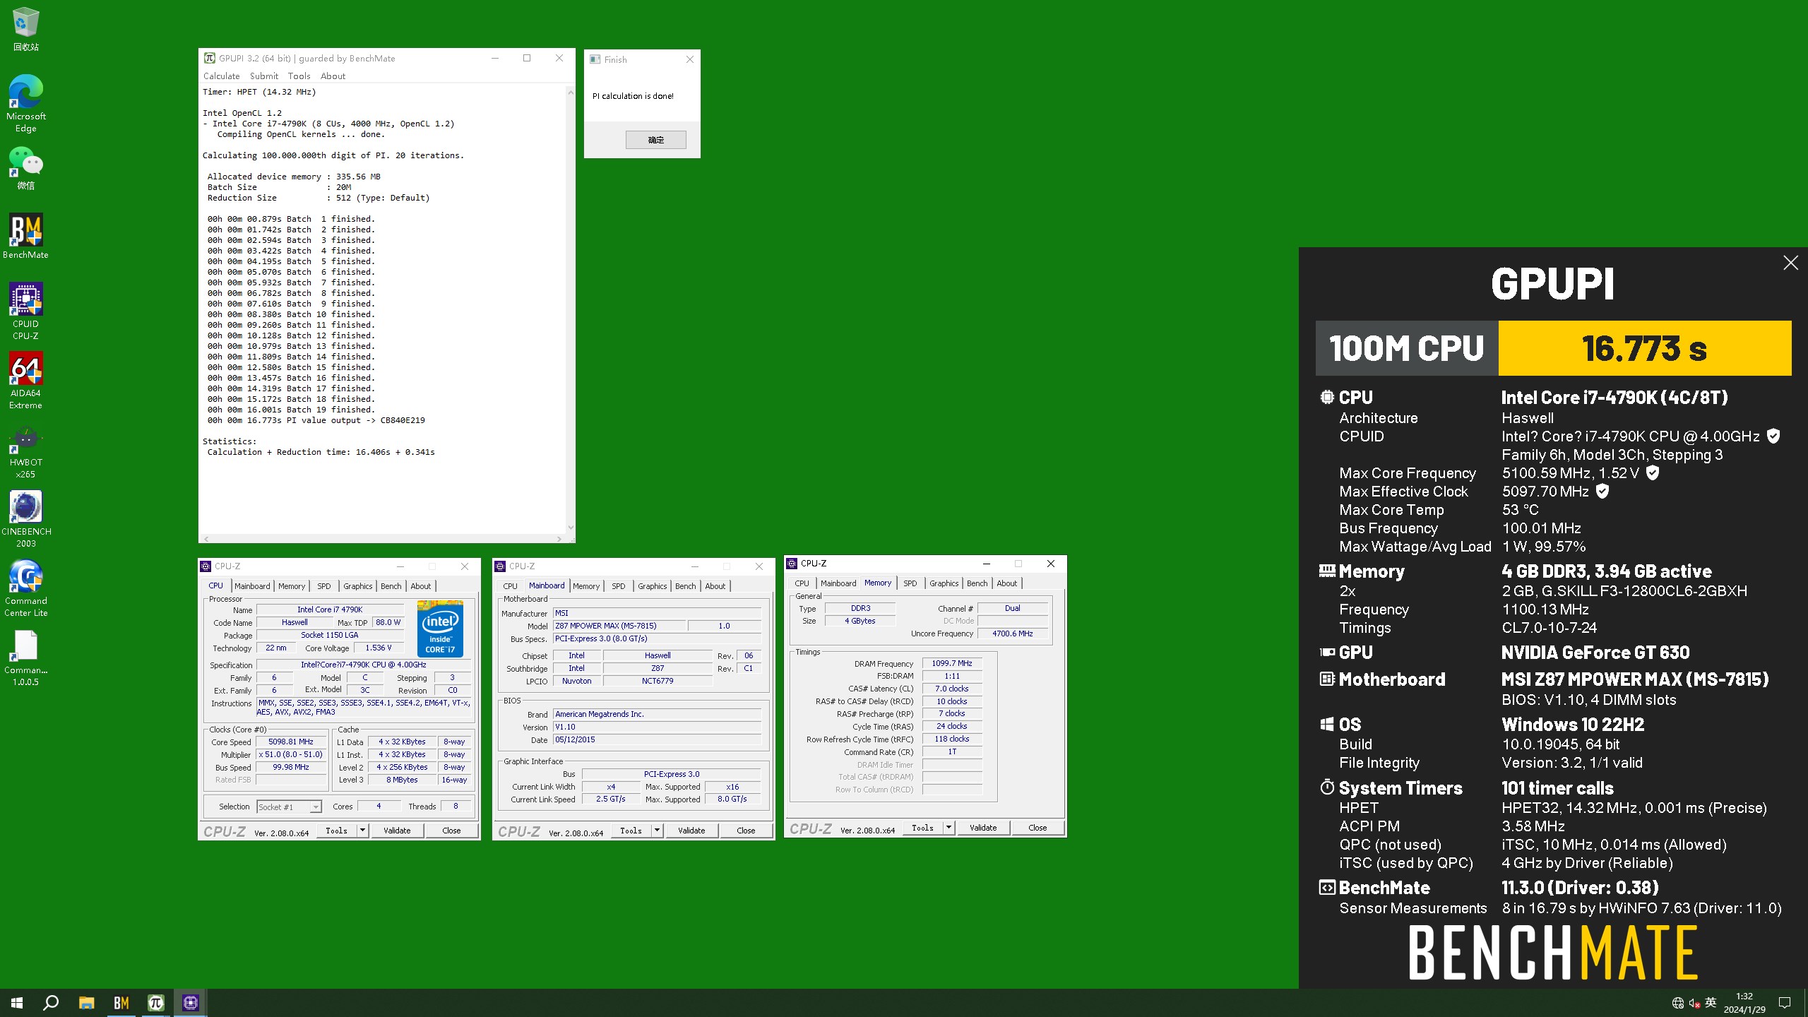This screenshot has width=1808, height=1017.
Task: Open About tab in right CPU-Z window
Action: click(x=1006, y=583)
